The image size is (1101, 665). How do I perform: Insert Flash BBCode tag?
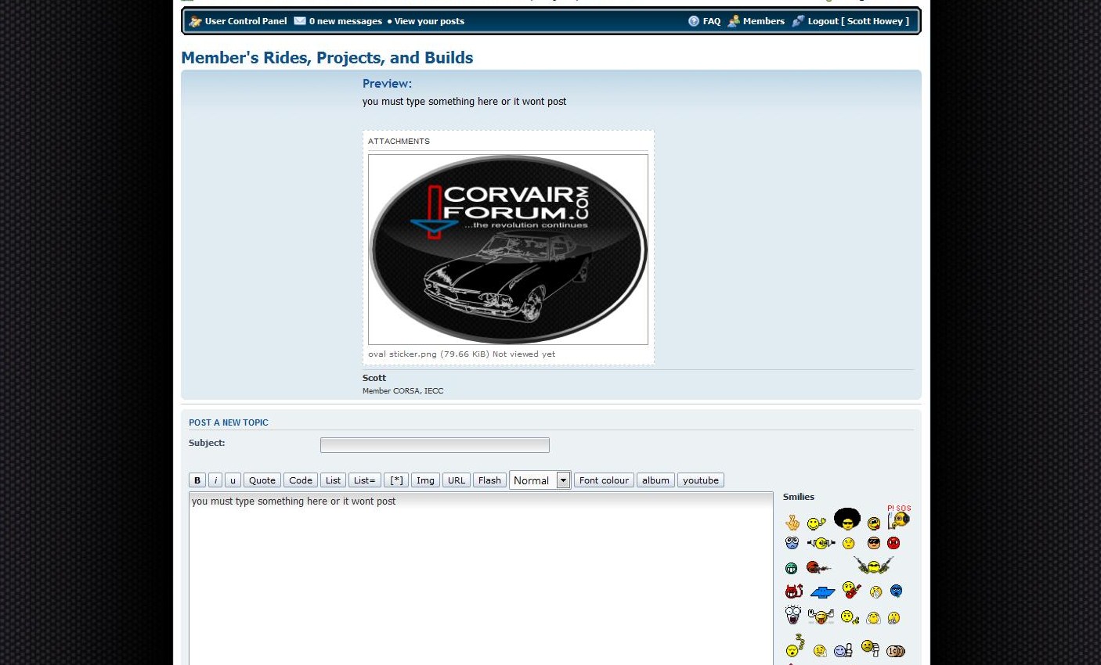[x=489, y=480]
